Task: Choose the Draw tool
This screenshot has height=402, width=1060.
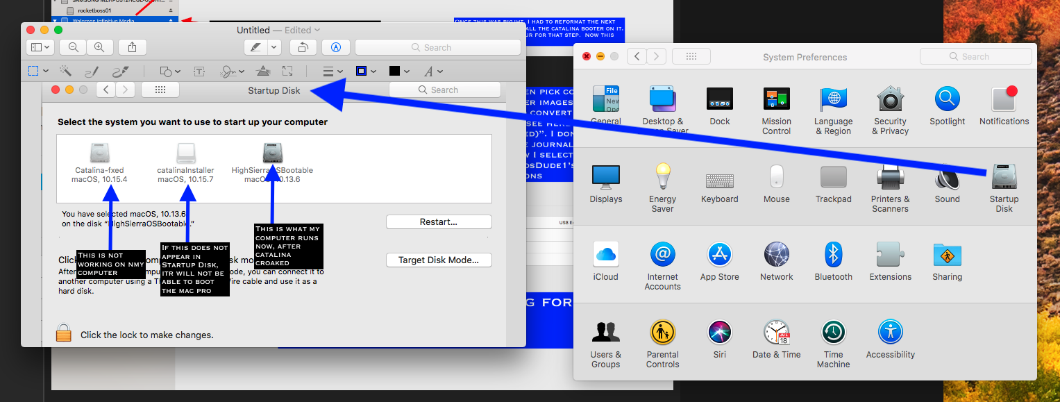Action: [x=120, y=71]
